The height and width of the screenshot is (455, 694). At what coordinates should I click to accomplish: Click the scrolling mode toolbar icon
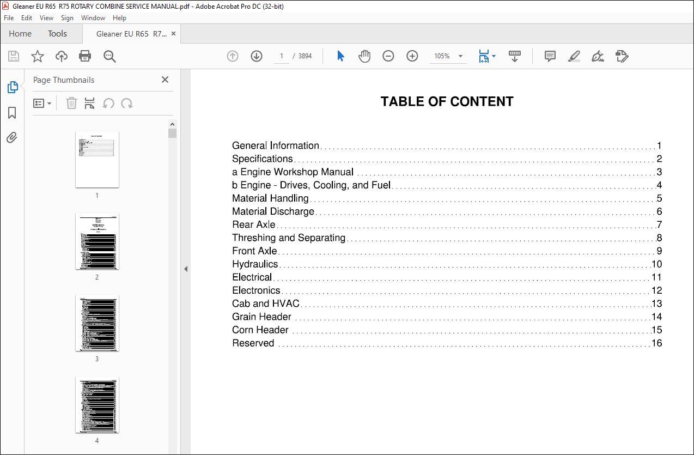(515, 56)
